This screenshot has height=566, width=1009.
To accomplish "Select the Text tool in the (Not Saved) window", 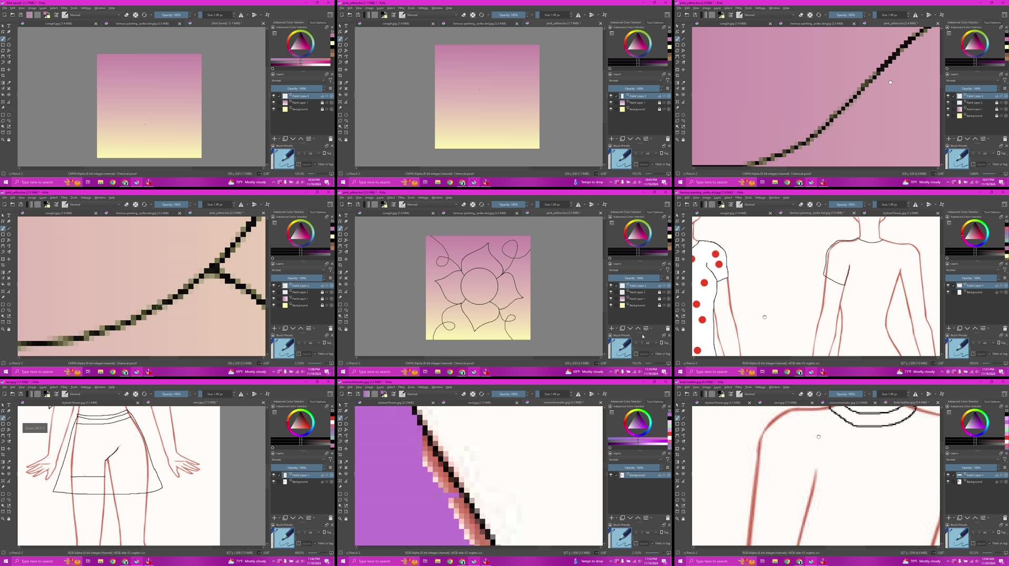I will [9, 26].
